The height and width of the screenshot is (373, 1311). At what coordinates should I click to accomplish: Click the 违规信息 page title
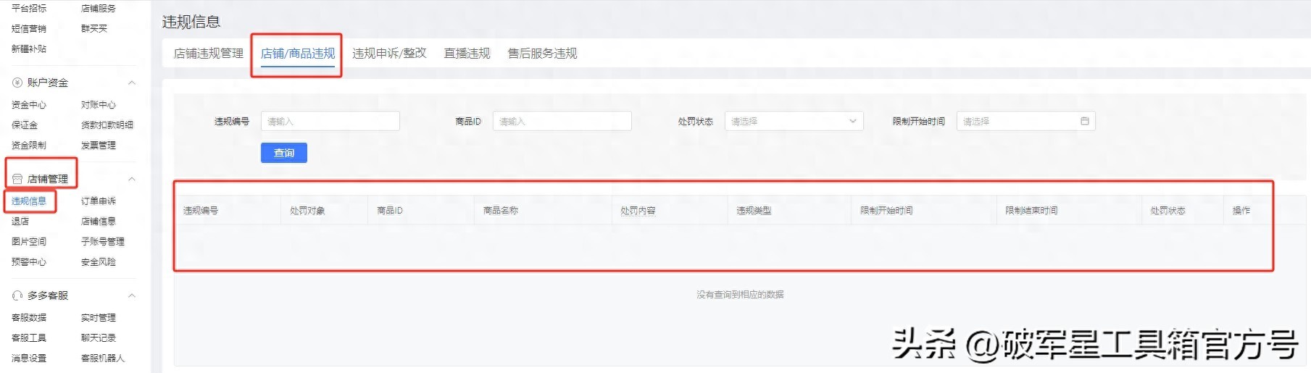pyautogui.click(x=191, y=22)
